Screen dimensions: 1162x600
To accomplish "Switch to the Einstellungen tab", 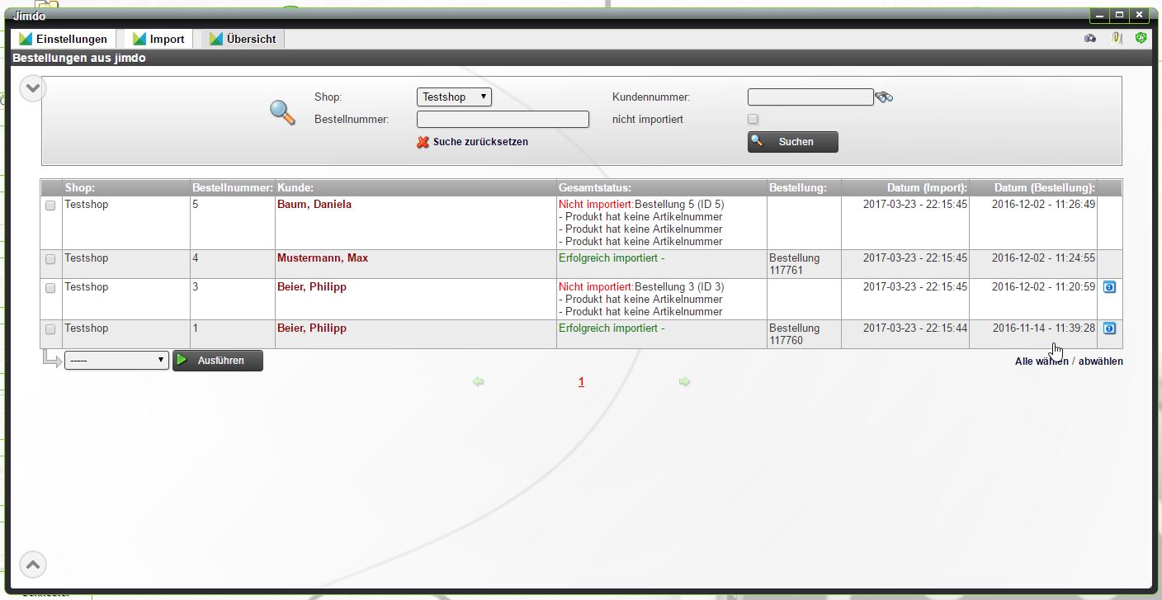I will pyautogui.click(x=64, y=39).
